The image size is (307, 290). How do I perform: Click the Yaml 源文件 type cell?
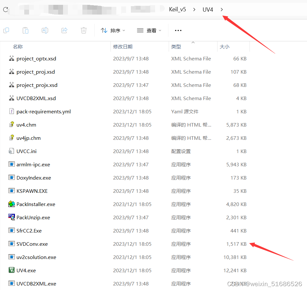185,111
